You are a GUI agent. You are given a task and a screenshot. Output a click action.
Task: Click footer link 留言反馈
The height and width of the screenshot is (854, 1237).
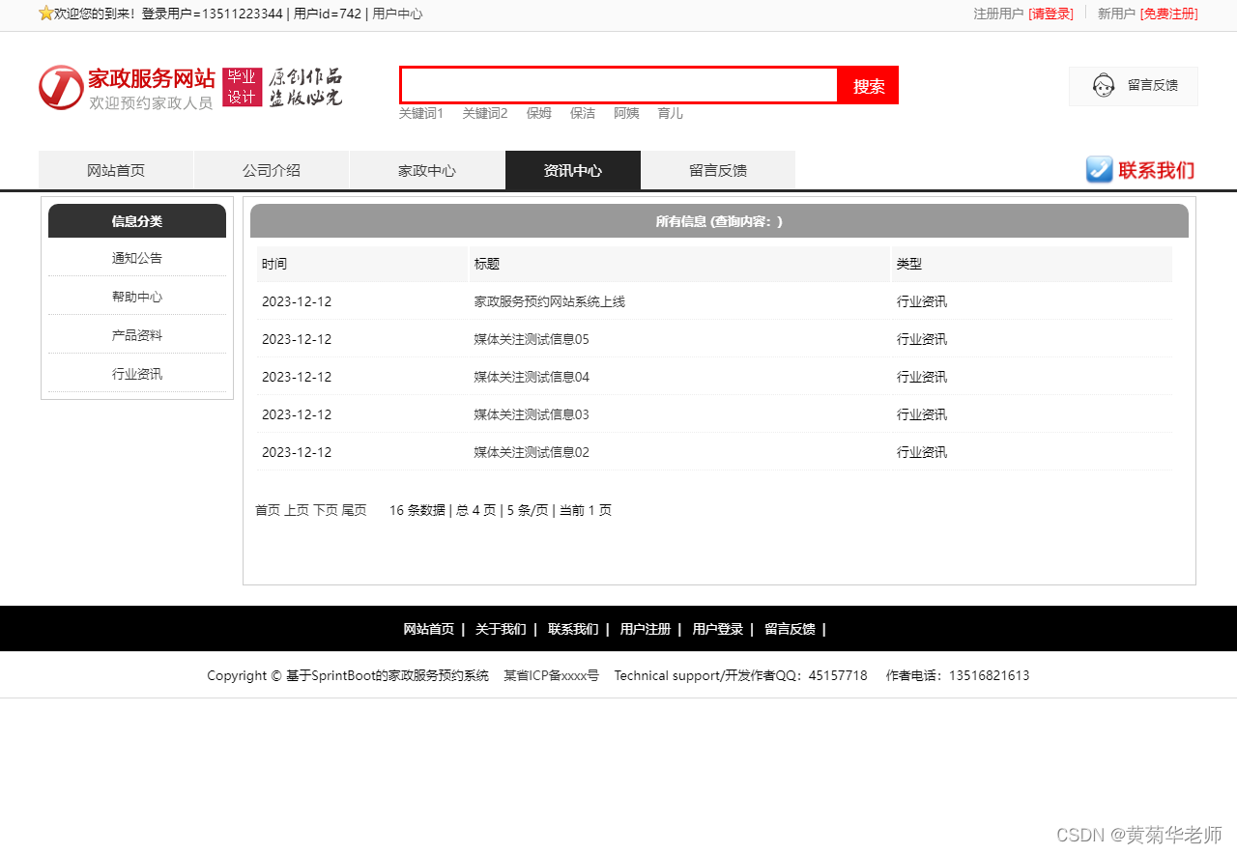pos(790,629)
